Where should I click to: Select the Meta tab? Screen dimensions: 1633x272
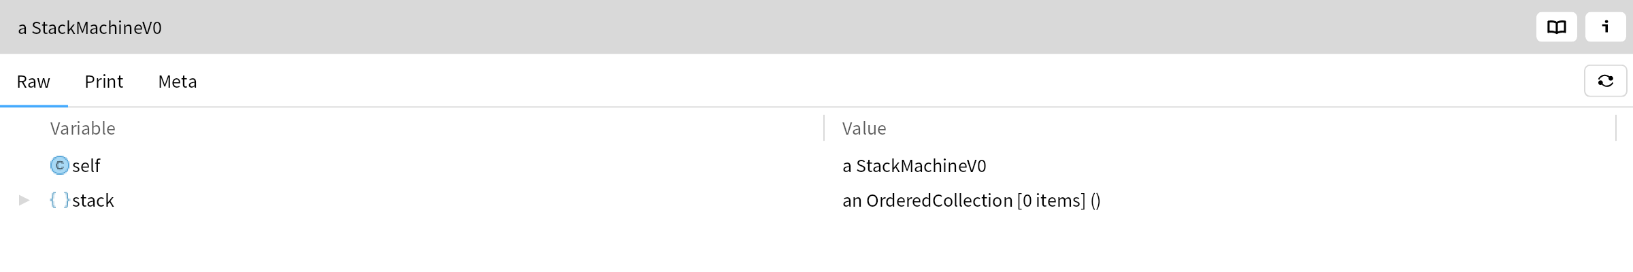click(178, 82)
